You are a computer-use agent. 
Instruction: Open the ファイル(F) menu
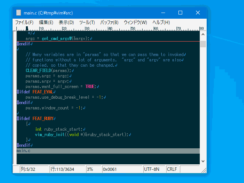pos(24,22)
